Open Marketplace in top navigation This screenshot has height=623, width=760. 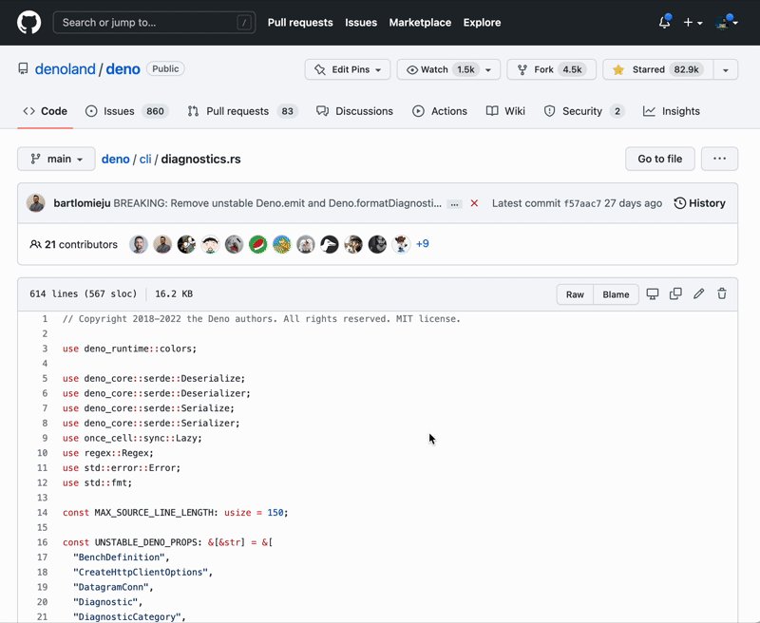(x=420, y=22)
